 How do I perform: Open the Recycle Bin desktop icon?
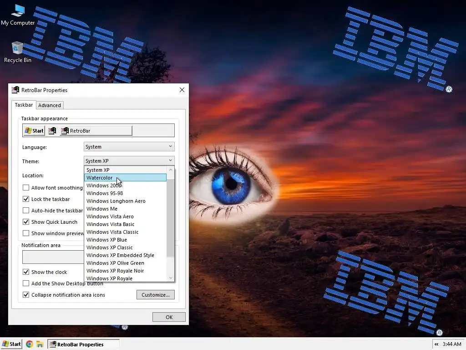pos(18,52)
